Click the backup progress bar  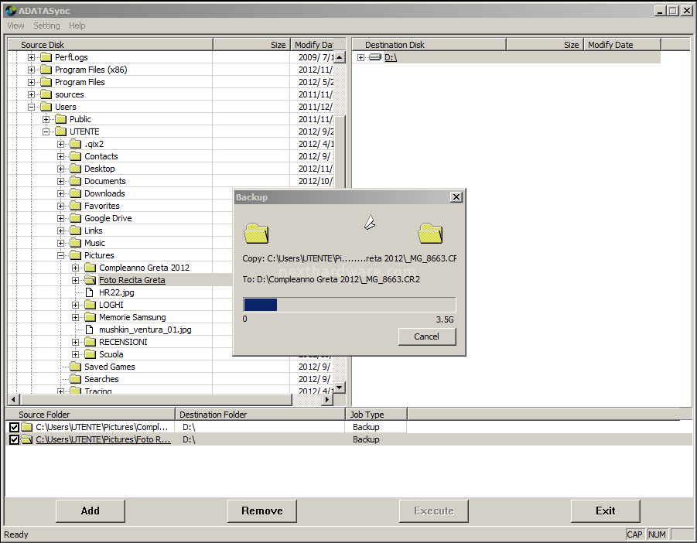point(350,305)
